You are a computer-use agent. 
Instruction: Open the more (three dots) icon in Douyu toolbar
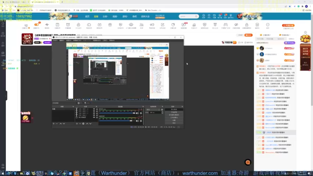pyautogui.click(x=268, y=25)
